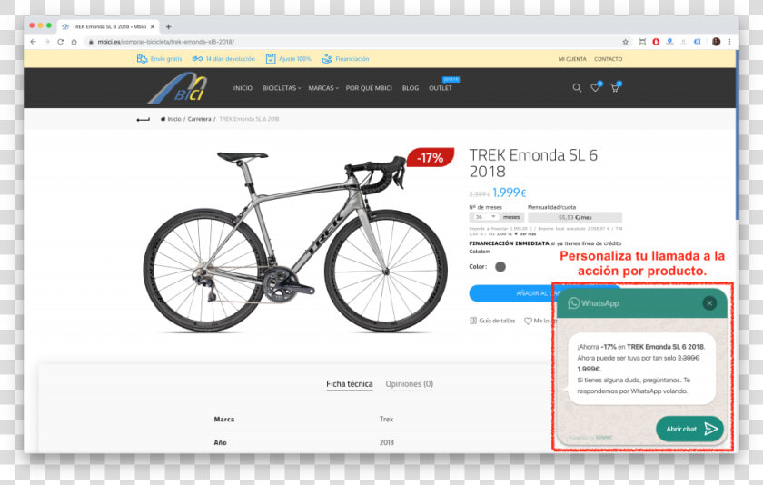Viewport: 763px width, 485px height.
Task: Switch to the Ficha técnica tab
Action: click(x=350, y=384)
